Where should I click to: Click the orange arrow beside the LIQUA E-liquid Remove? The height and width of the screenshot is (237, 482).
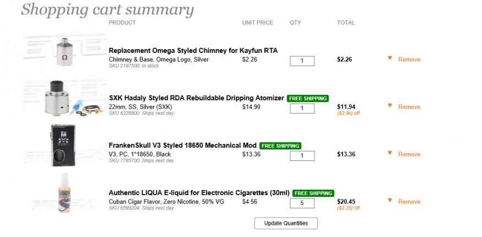[389, 201]
